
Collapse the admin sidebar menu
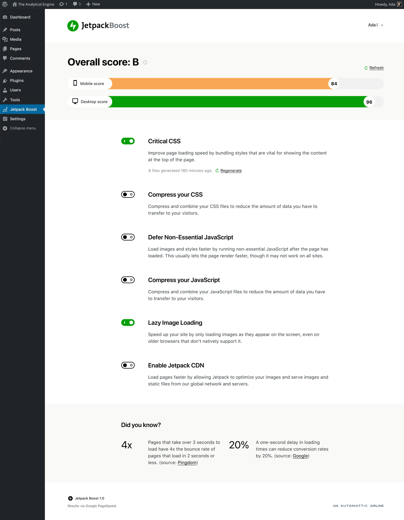point(23,128)
